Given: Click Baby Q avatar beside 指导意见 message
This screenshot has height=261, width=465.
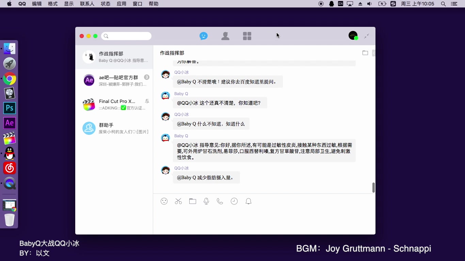Looking at the screenshot, I should click(165, 138).
